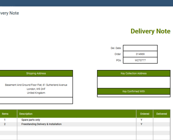
Task: Select the Order number 014969 field
Action: click(140, 54)
